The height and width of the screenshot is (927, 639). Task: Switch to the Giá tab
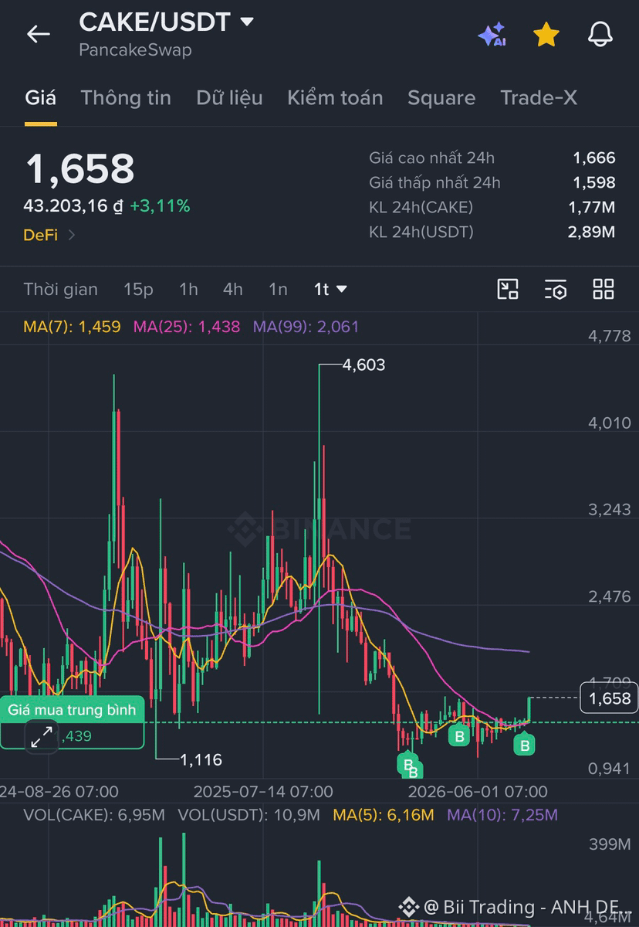[x=40, y=98]
